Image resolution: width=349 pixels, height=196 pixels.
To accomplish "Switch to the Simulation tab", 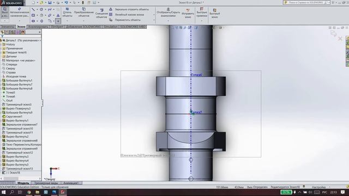I will tap(111, 27).
